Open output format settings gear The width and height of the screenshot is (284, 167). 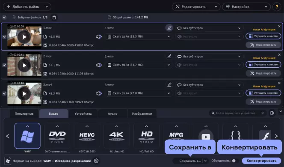[x=96, y=161]
